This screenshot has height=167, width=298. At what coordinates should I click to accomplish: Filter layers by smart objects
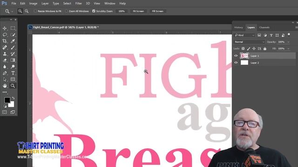click(x=283, y=35)
